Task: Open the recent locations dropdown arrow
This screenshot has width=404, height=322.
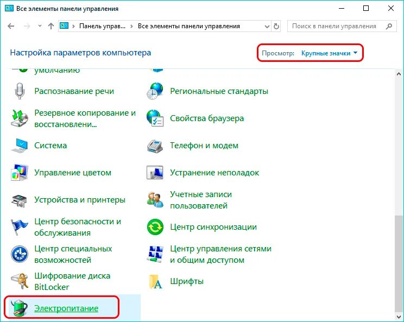Action: click(40, 26)
